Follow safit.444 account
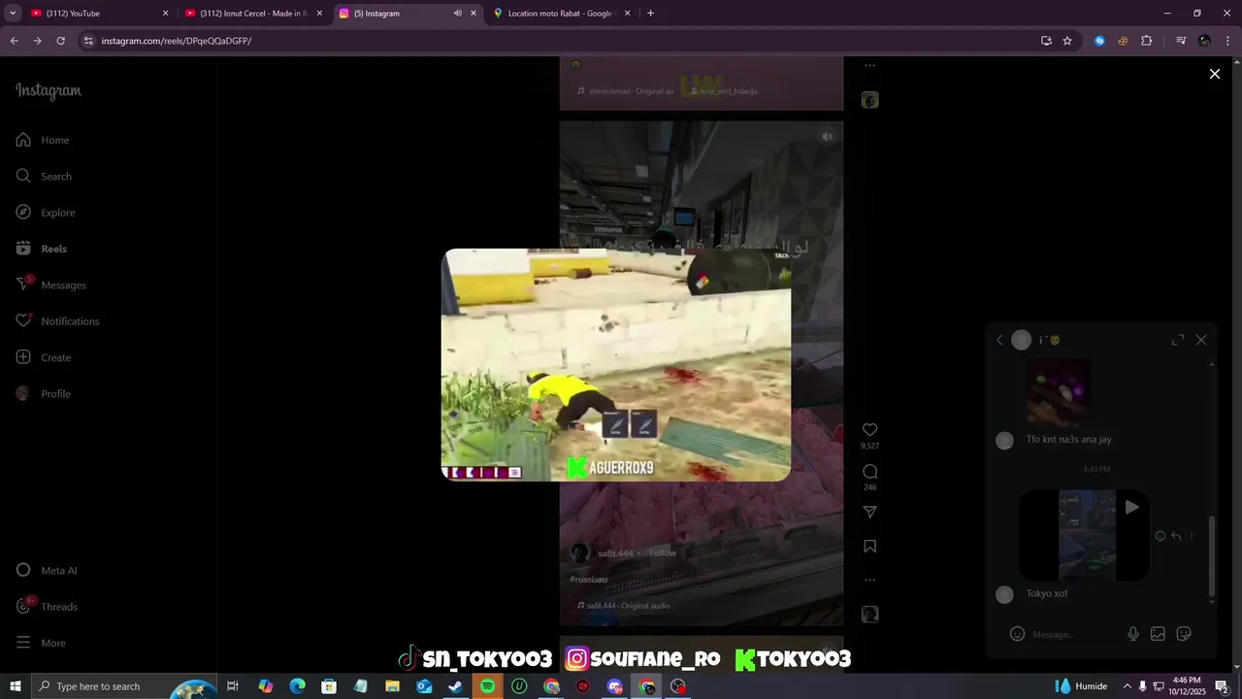 click(663, 552)
